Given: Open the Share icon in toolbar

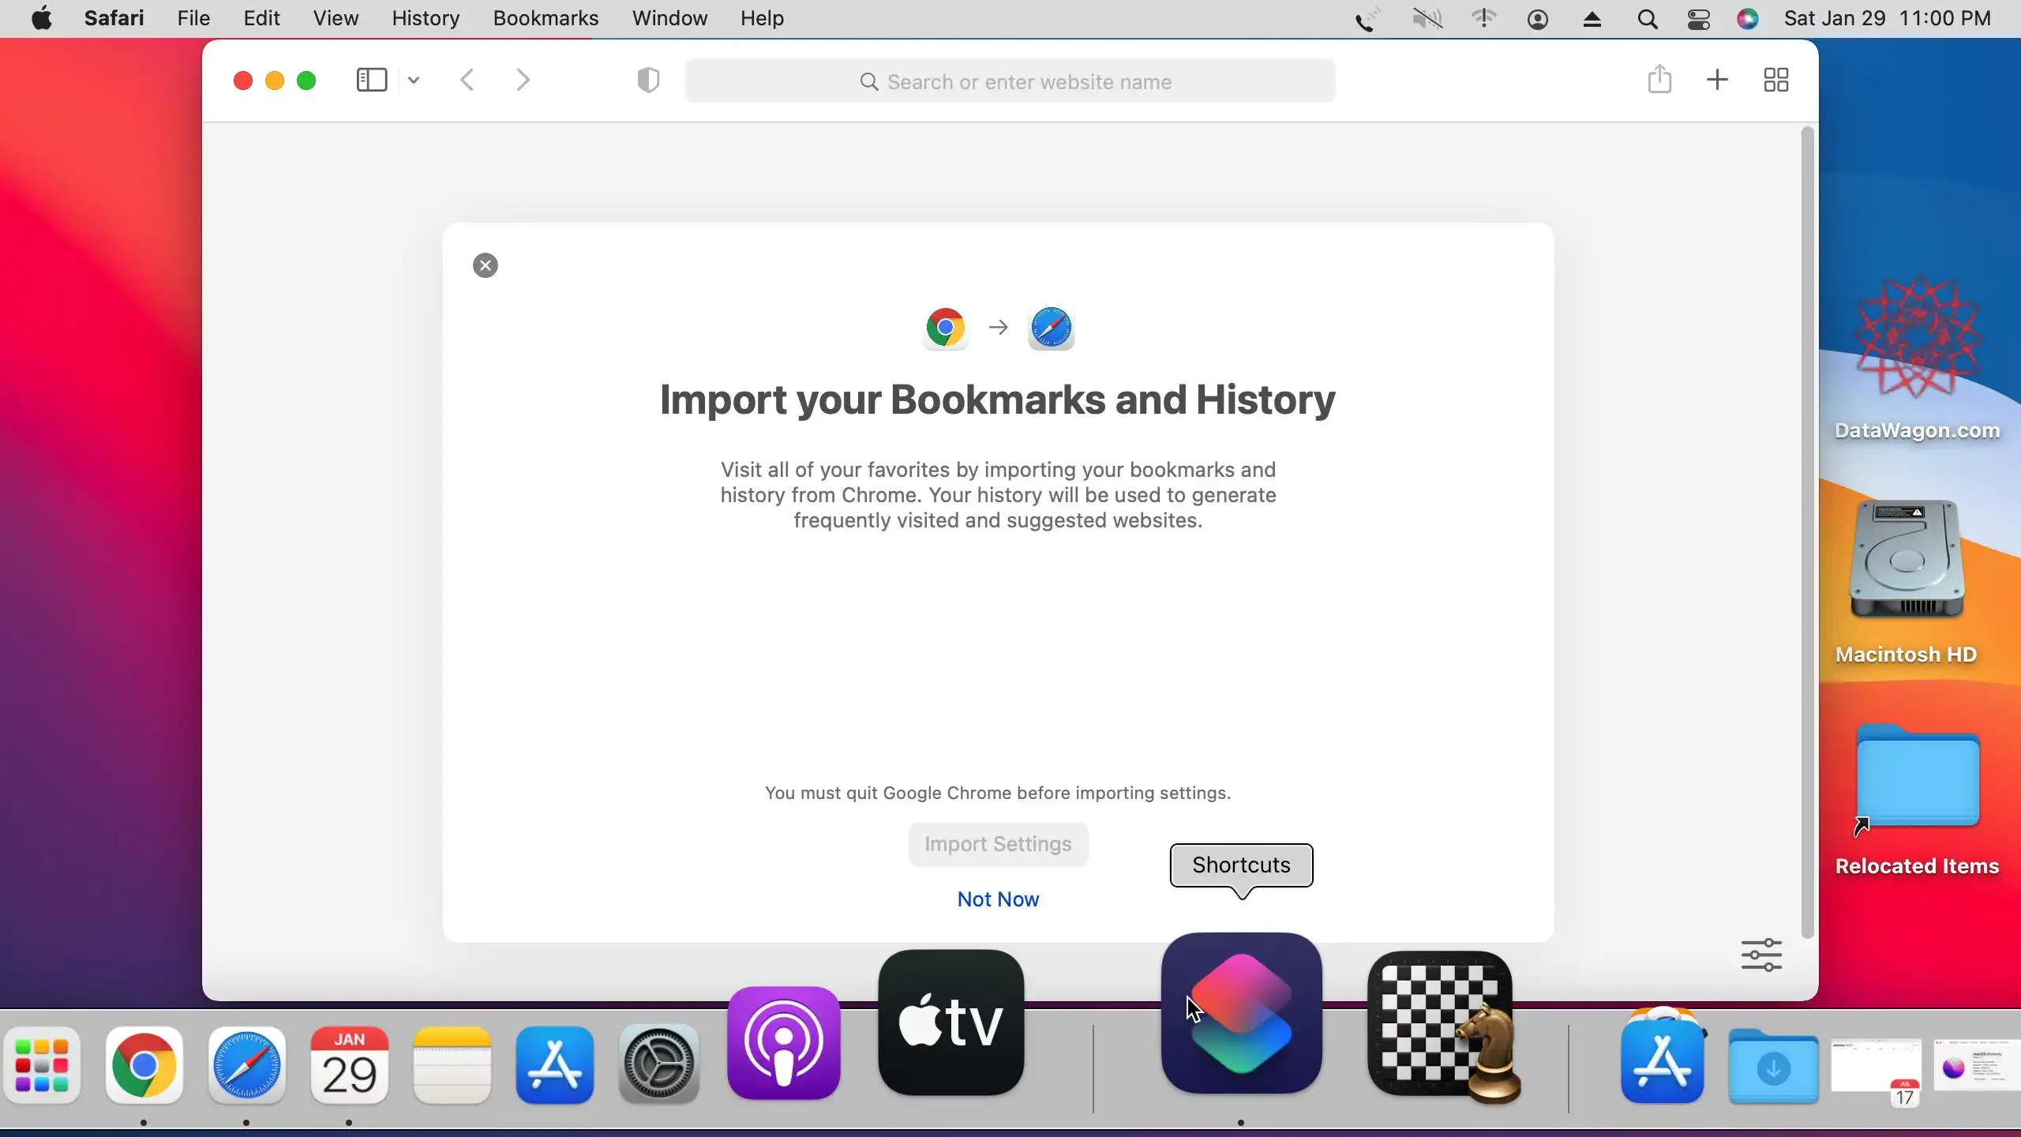Looking at the screenshot, I should (1659, 80).
